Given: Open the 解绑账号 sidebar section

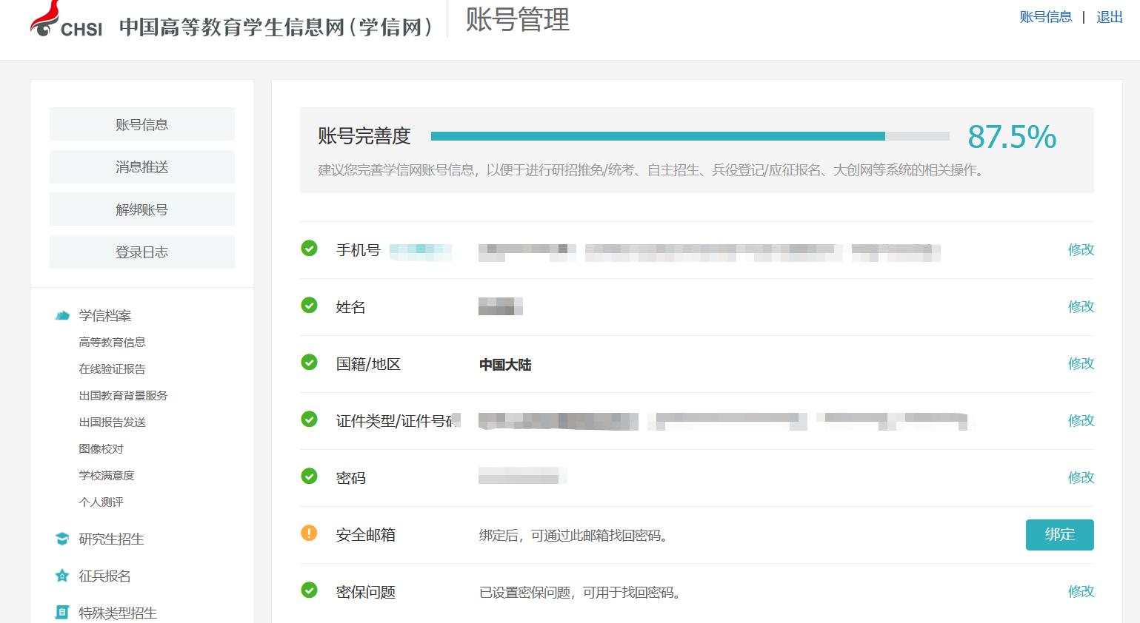Looking at the screenshot, I should click(x=141, y=209).
